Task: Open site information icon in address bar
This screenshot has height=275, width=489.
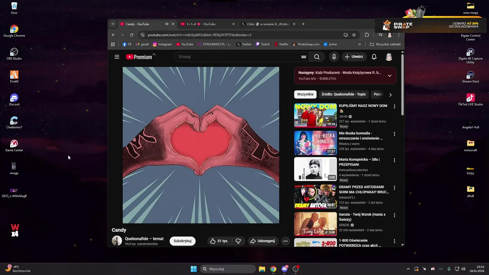Action: (142, 35)
